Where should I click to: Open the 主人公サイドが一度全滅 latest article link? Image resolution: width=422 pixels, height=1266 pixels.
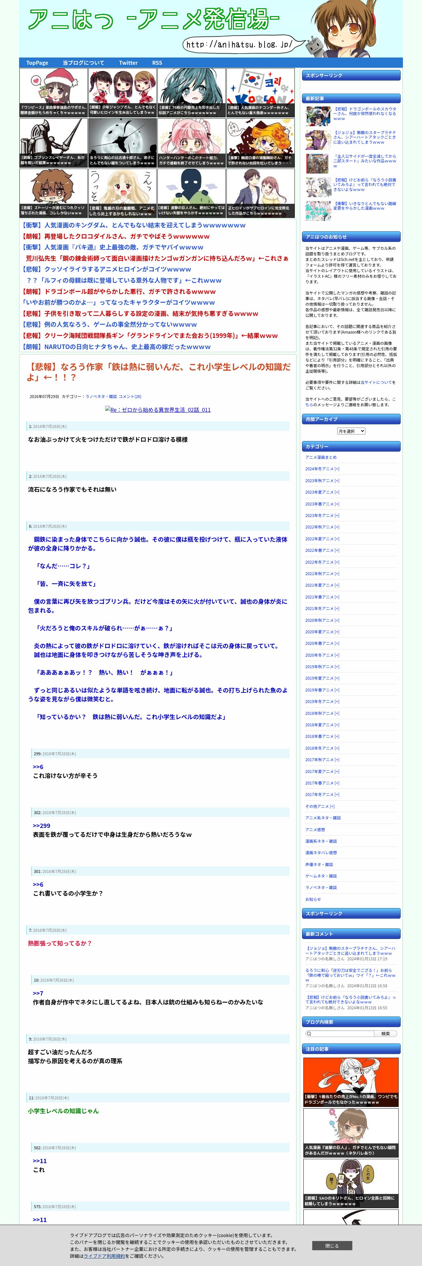[x=365, y=161]
